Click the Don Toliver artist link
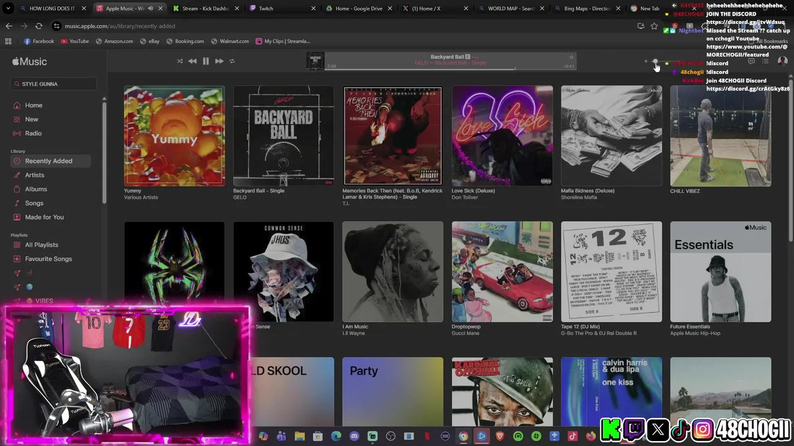The image size is (794, 446). point(465,198)
